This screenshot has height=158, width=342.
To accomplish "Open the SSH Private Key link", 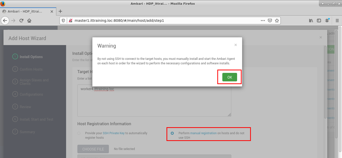I will coord(113,133).
